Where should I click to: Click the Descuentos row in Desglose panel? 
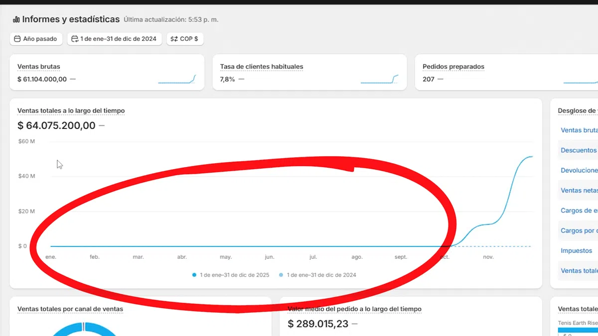(578, 150)
